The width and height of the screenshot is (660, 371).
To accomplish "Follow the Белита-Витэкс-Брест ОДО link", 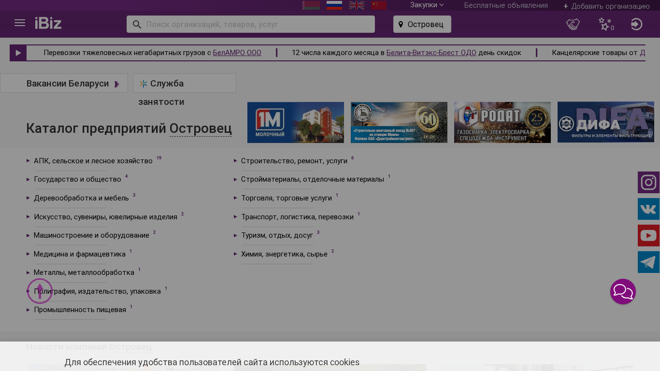I will pos(431,53).
